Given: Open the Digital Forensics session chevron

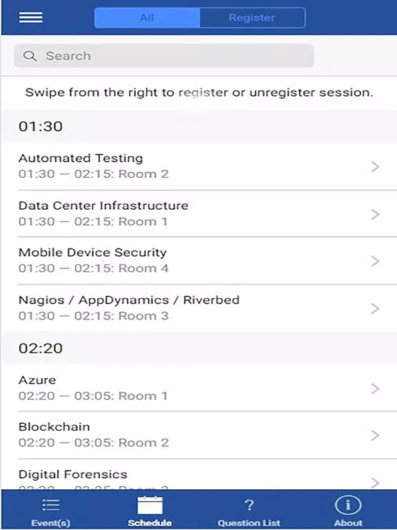Looking at the screenshot, I should (375, 482).
